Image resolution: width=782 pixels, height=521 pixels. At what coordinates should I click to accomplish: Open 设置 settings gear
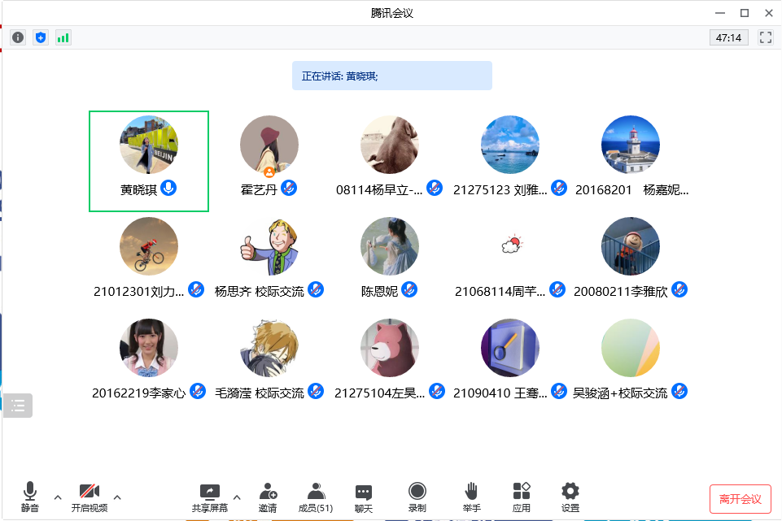point(570,497)
